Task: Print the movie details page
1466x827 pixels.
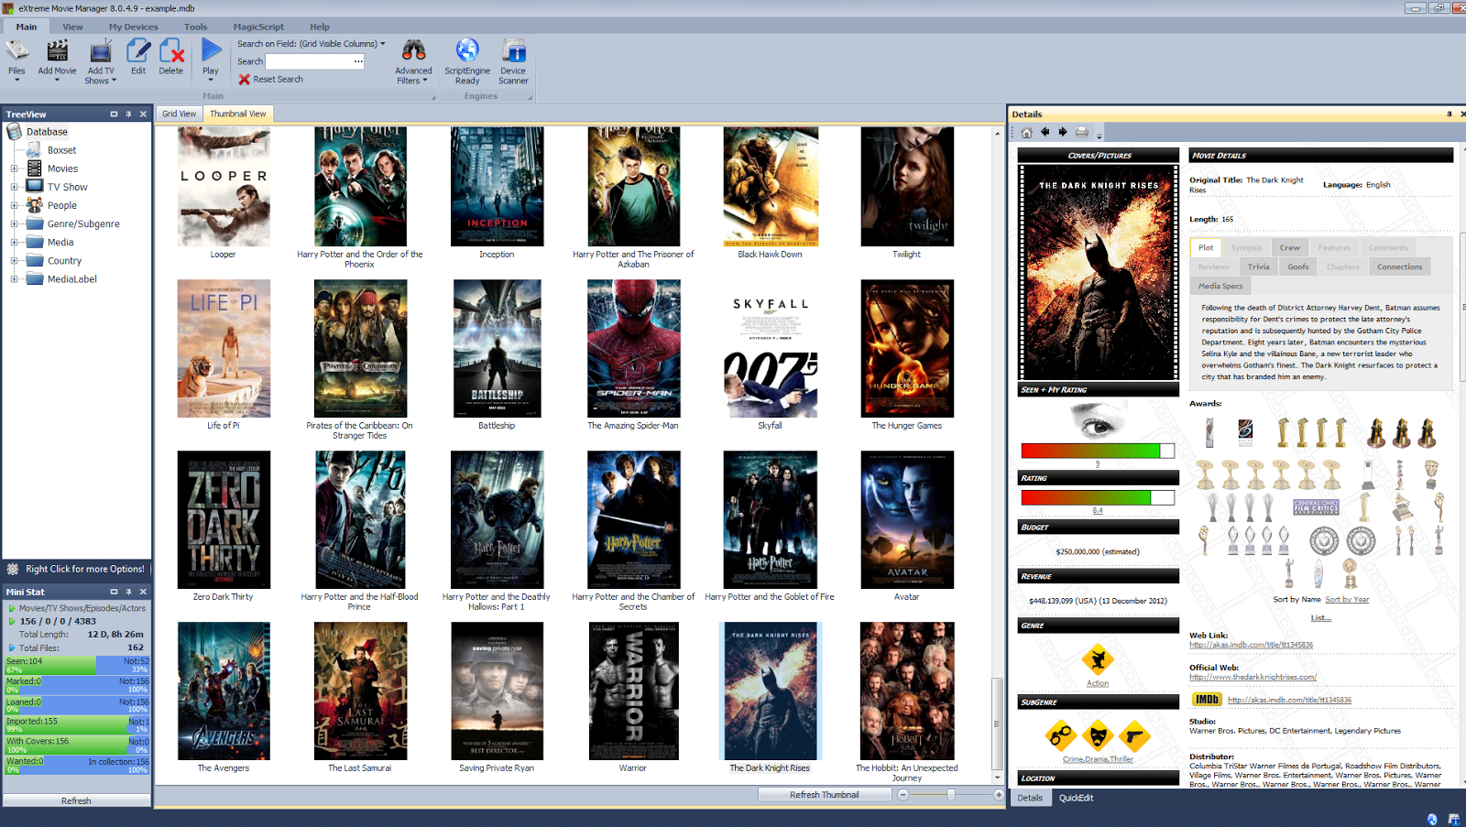Action: [1082, 132]
